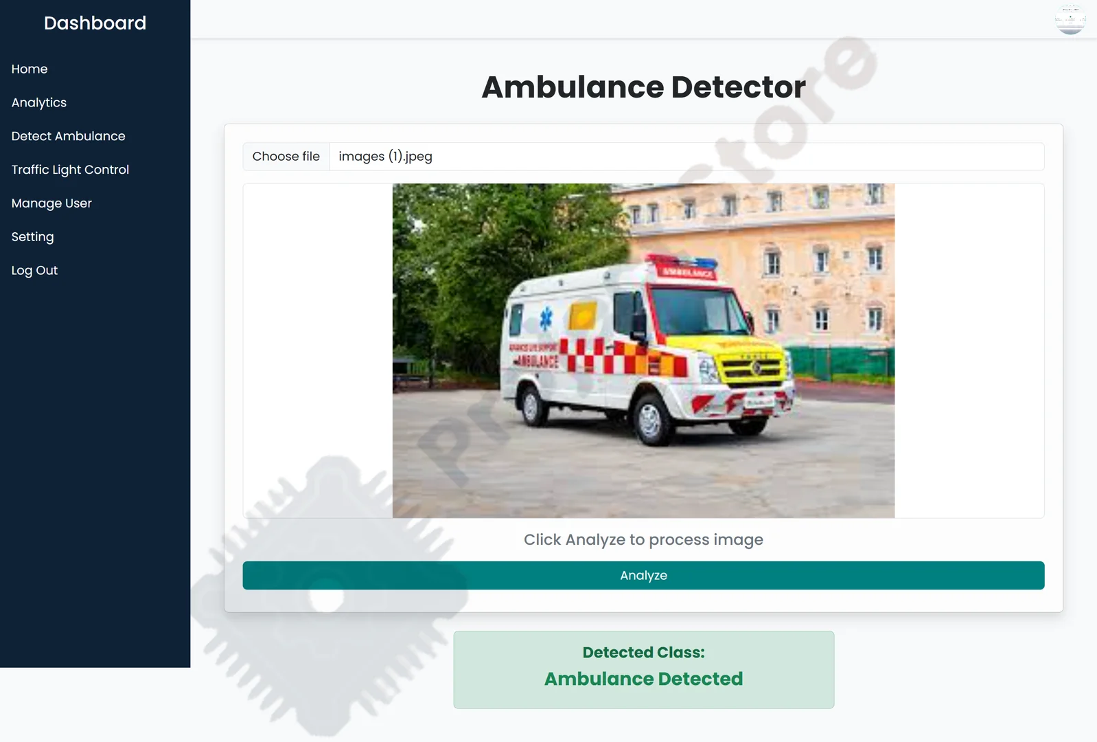Open the user profile avatar
This screenshot has width=1097, height=742.
(x=1070, y=19)
